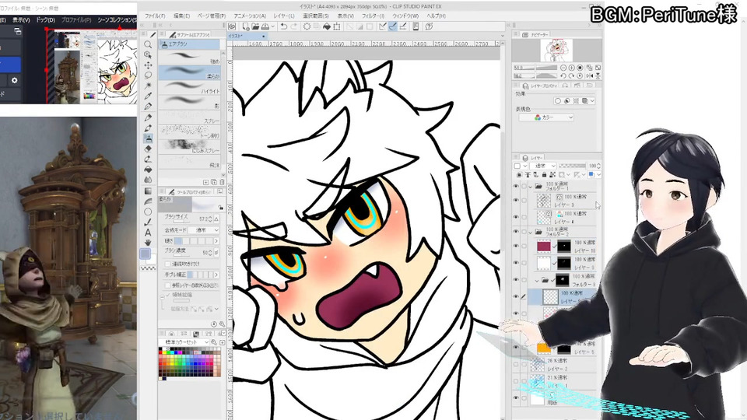Click the New document icon
Image resolution: width=747 pixels, height=420 pixels.
tap(245, 26)
